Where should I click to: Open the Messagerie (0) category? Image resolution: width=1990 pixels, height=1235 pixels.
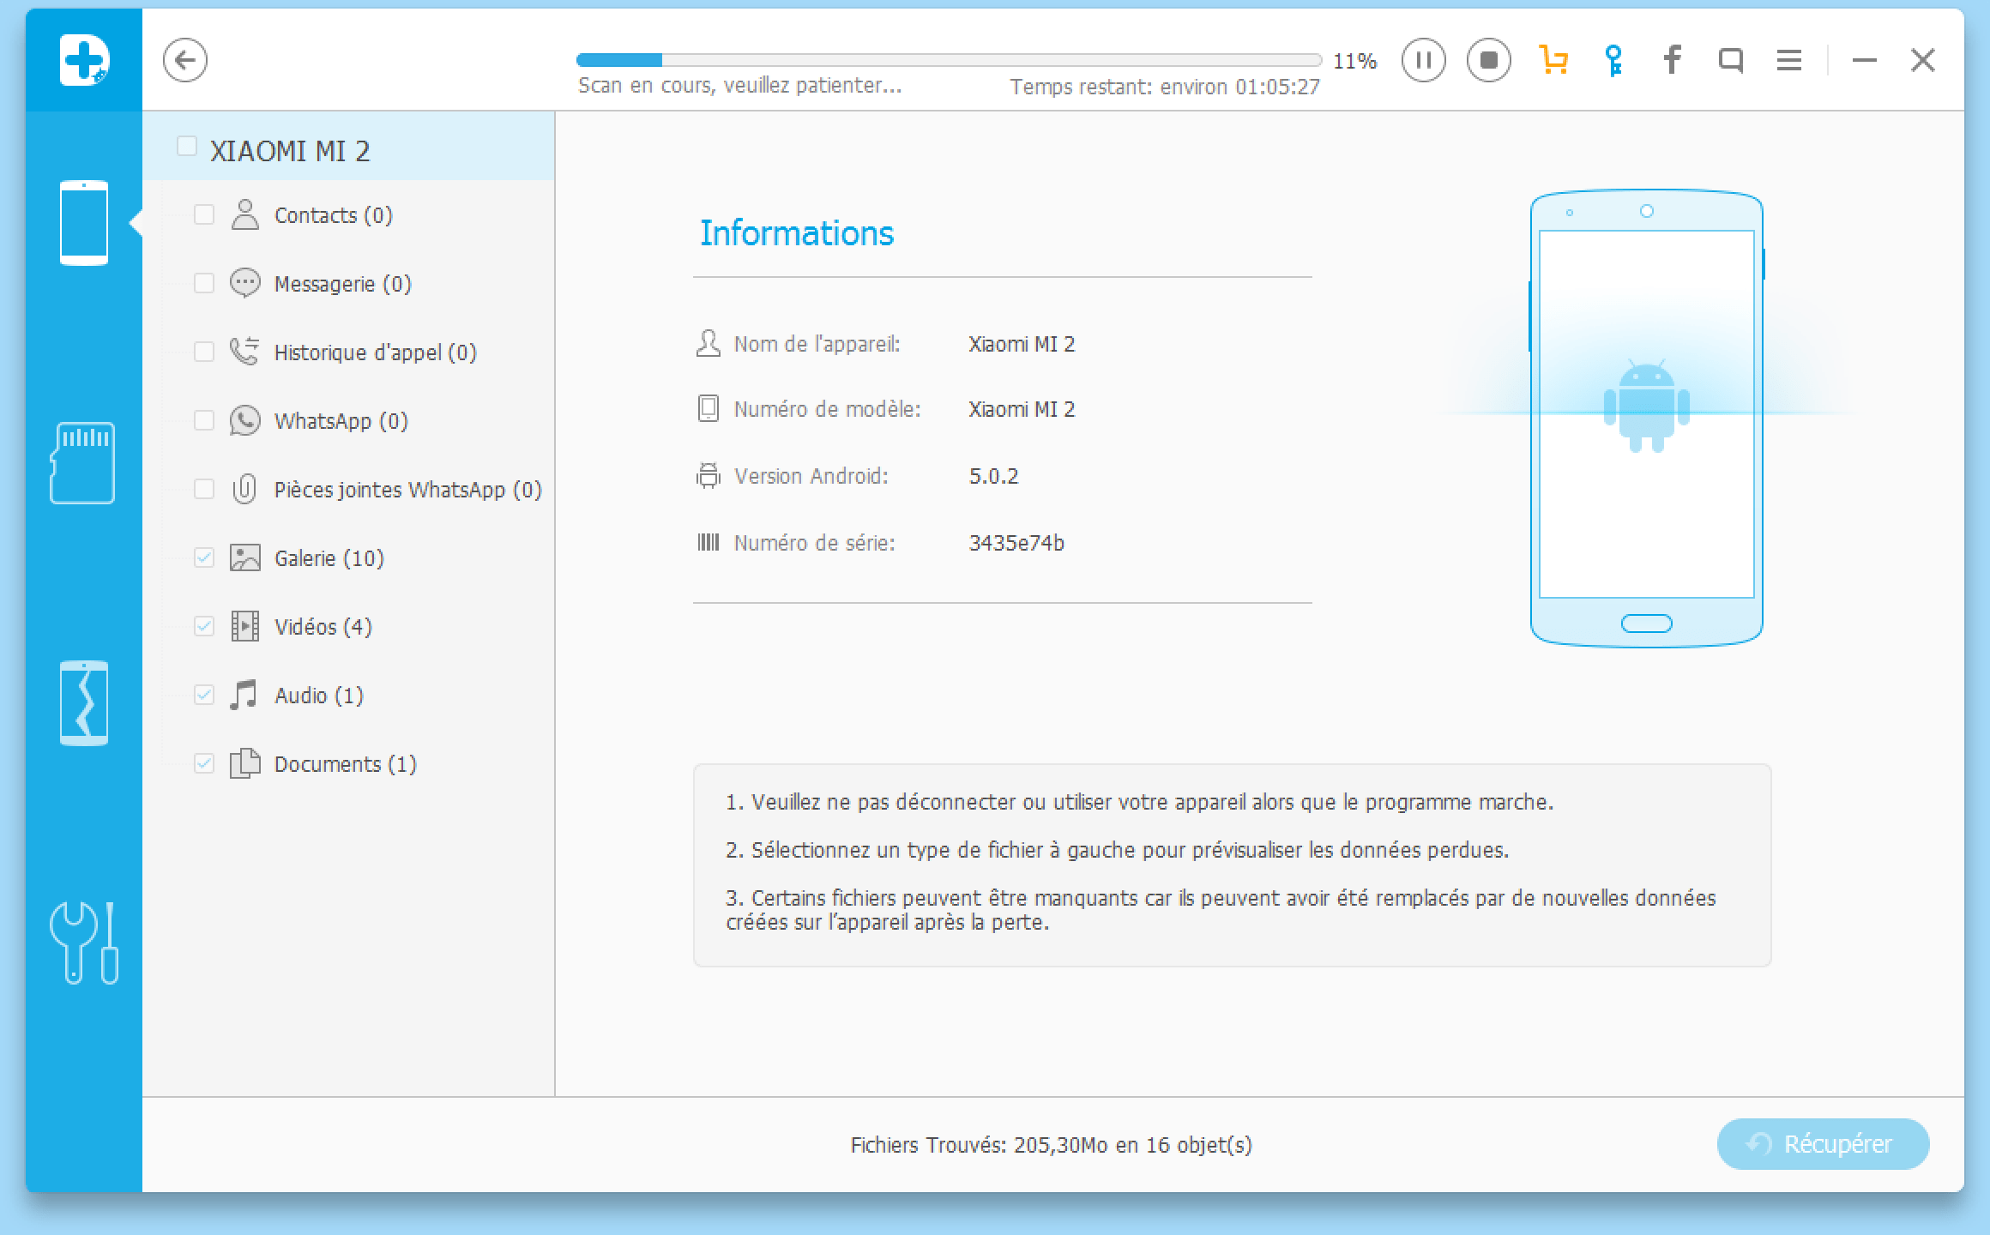[x=343, y=284]
